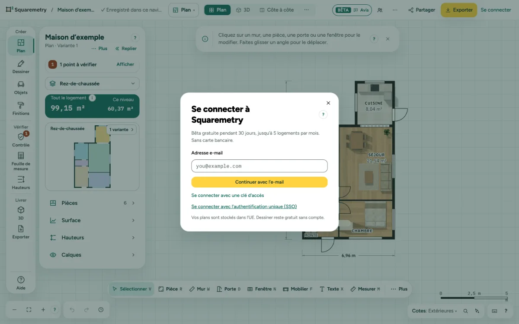
Task: Select the Sélectionner tool
Action: (x=132, y=289)
